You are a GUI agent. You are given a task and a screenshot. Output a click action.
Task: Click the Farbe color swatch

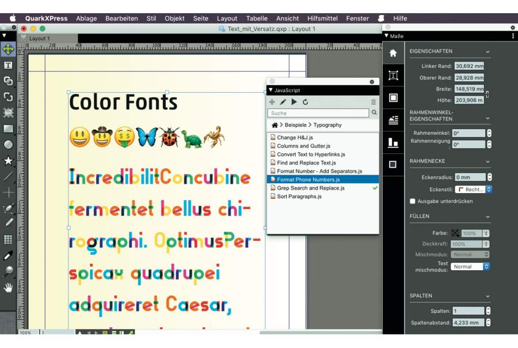pos(455,233)
